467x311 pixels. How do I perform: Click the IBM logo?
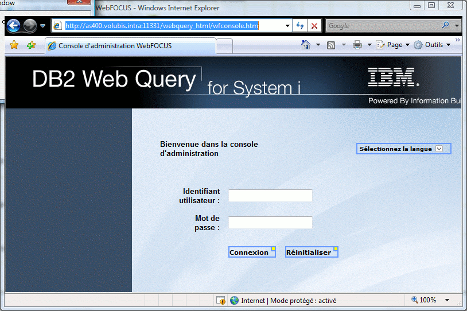(x=393, y=77)
